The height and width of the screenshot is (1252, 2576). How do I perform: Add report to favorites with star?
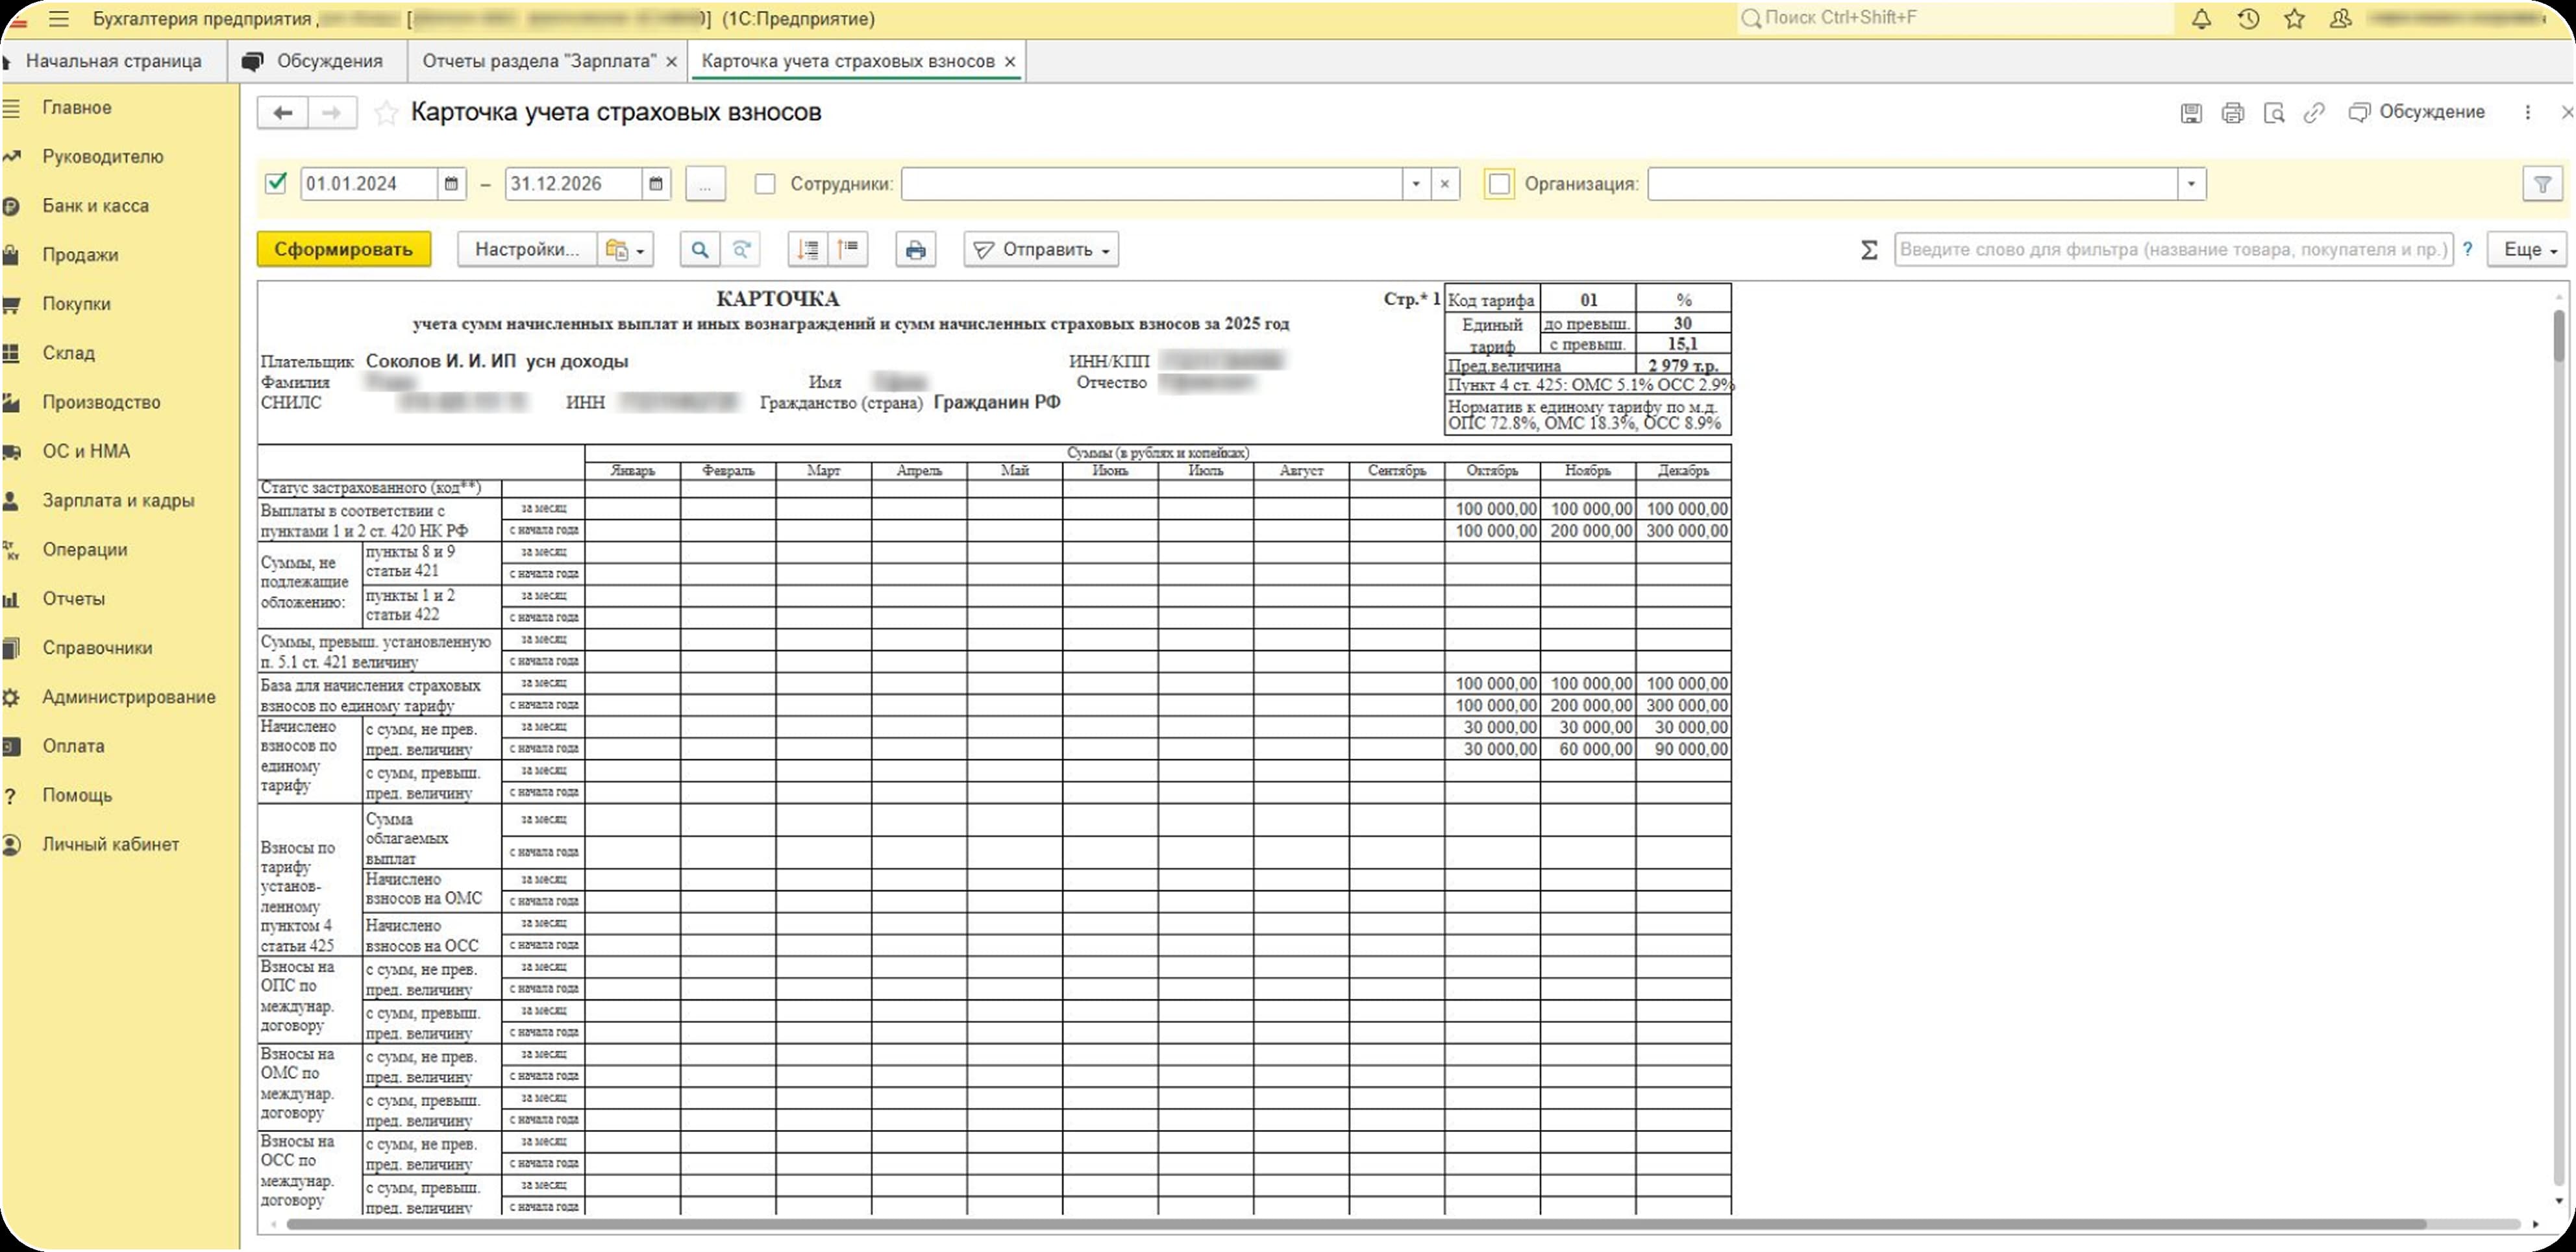pyautogui.click(x=385, y=113)
